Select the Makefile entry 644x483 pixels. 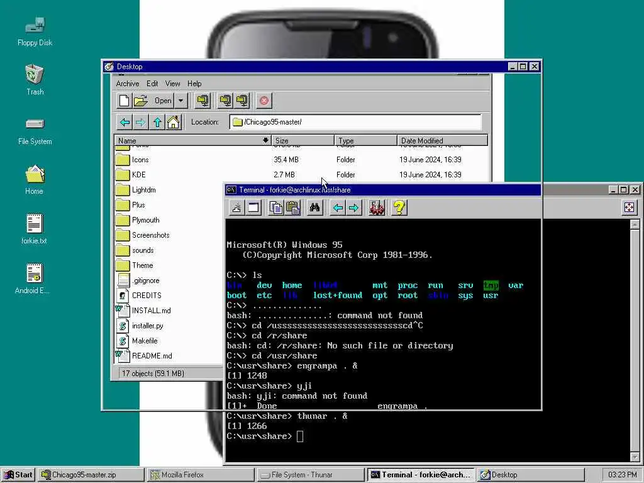click(144, 341)
